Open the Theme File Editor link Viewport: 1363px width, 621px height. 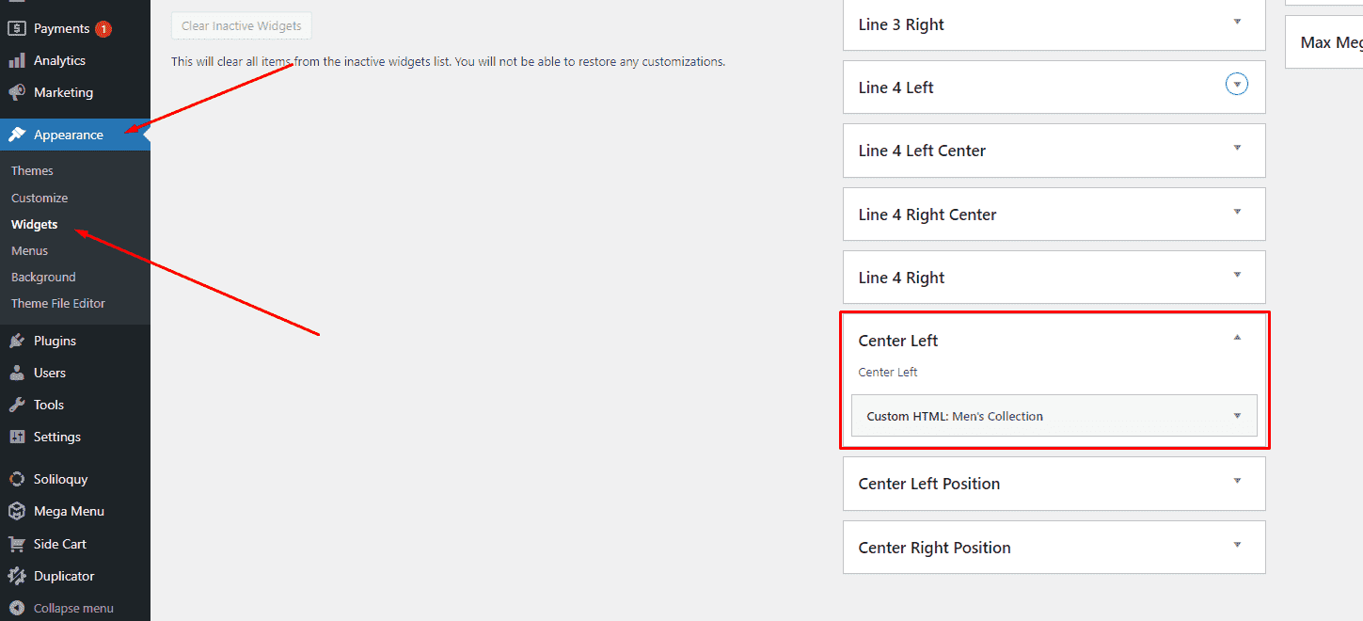click(58, 303)
